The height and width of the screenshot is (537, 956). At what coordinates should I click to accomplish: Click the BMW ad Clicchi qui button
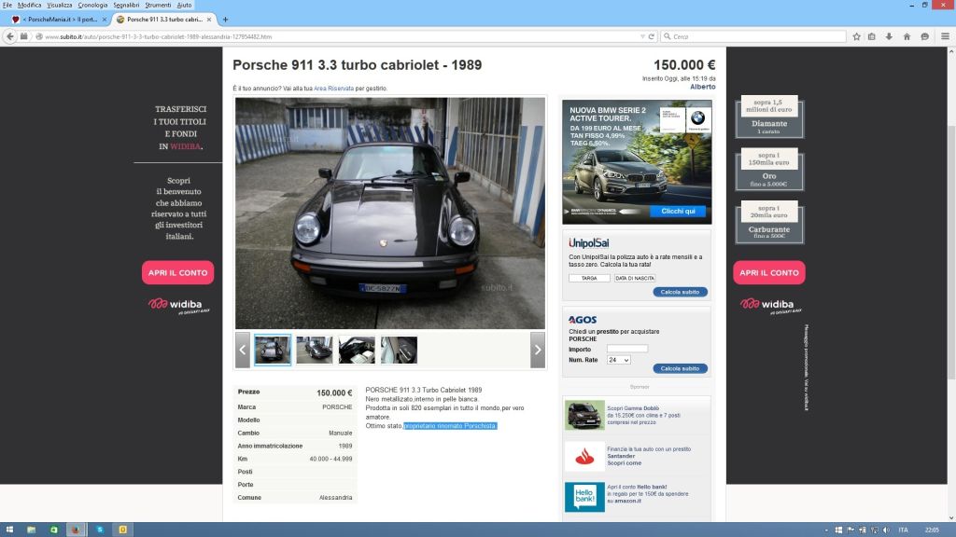(678, 212)
